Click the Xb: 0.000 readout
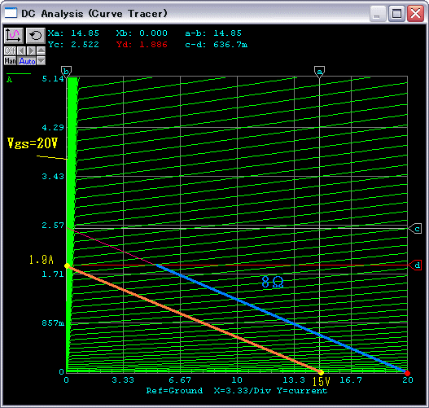 click(x=142, y=33)
